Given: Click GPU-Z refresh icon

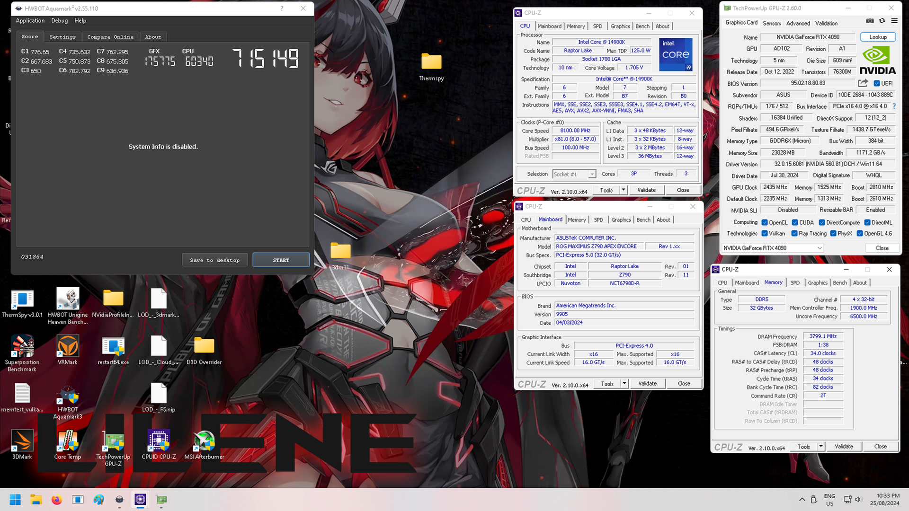Looking at the screenshot, I should (x=882, y=21).
